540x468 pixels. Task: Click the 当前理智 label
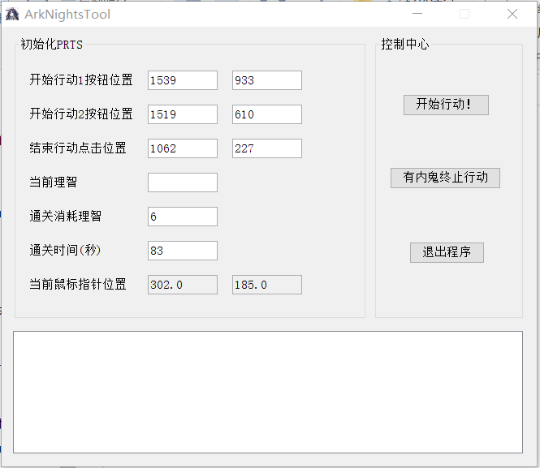pos(53,182)
